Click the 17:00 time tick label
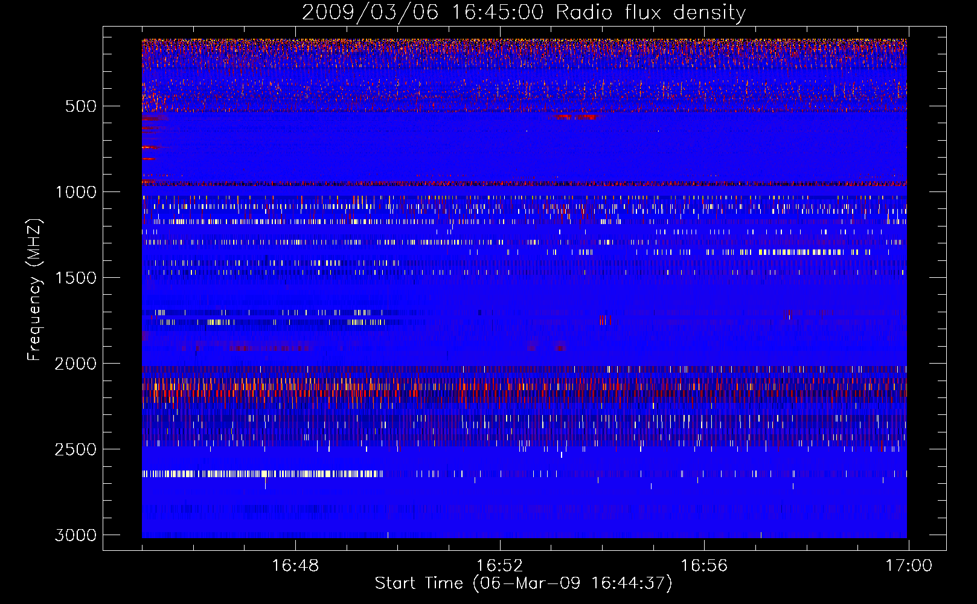 909,566
